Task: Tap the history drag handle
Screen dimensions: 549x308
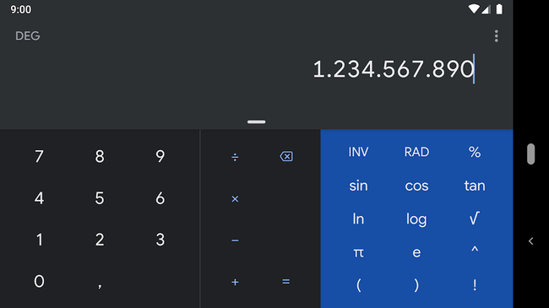Action: [256, 122]
